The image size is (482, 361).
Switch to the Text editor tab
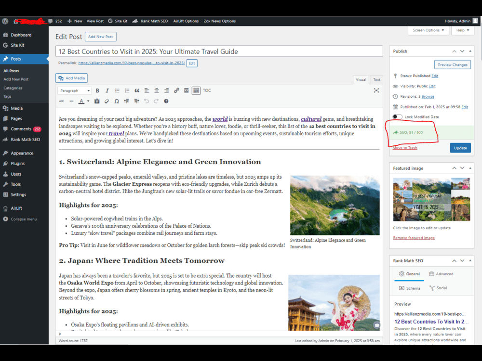tap(376, 79)
